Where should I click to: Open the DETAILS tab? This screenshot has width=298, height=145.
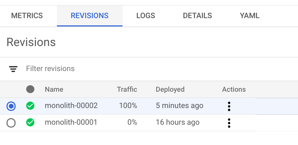pyautogui.click(x=197, y=16)
